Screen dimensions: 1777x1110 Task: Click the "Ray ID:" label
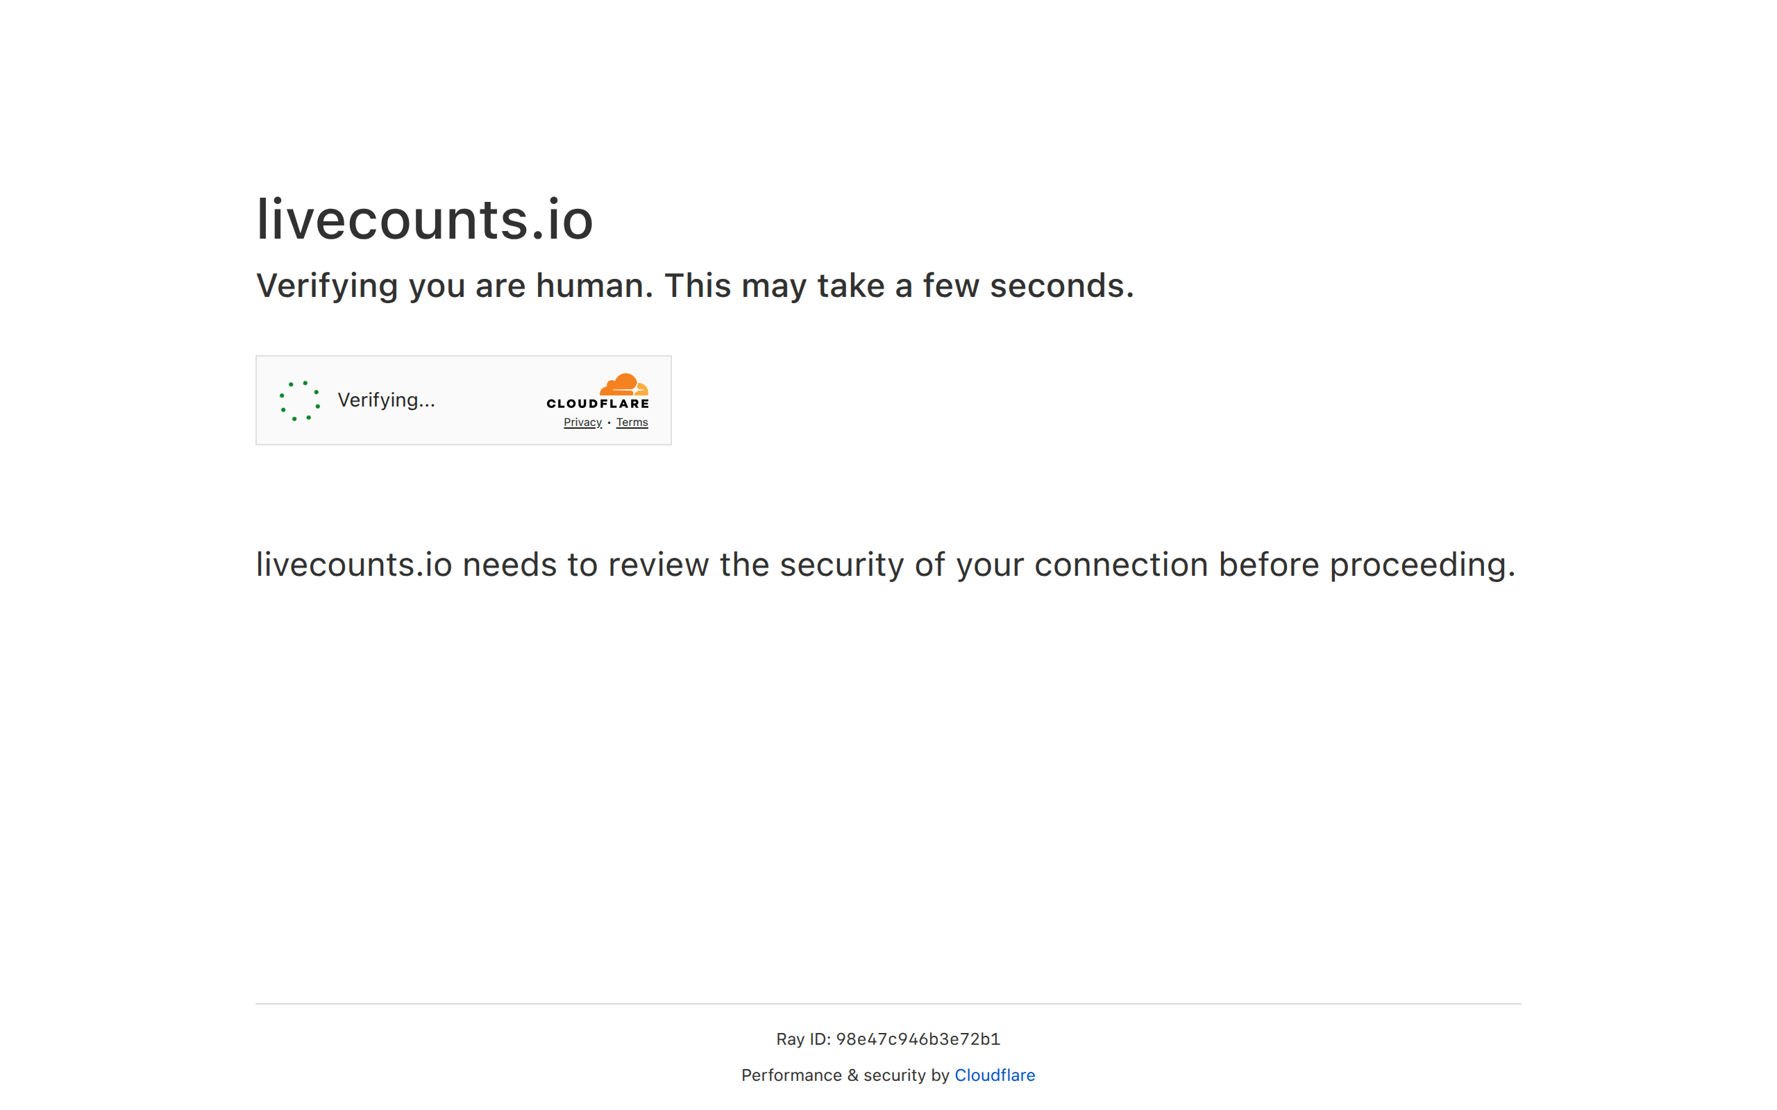point(803,1039)
